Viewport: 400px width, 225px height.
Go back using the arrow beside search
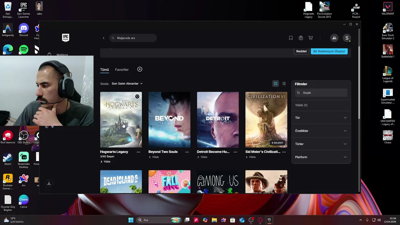[x=103, y=38]
